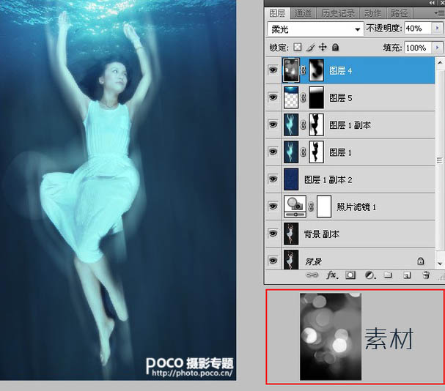Add a layer mask

point(350,275)
